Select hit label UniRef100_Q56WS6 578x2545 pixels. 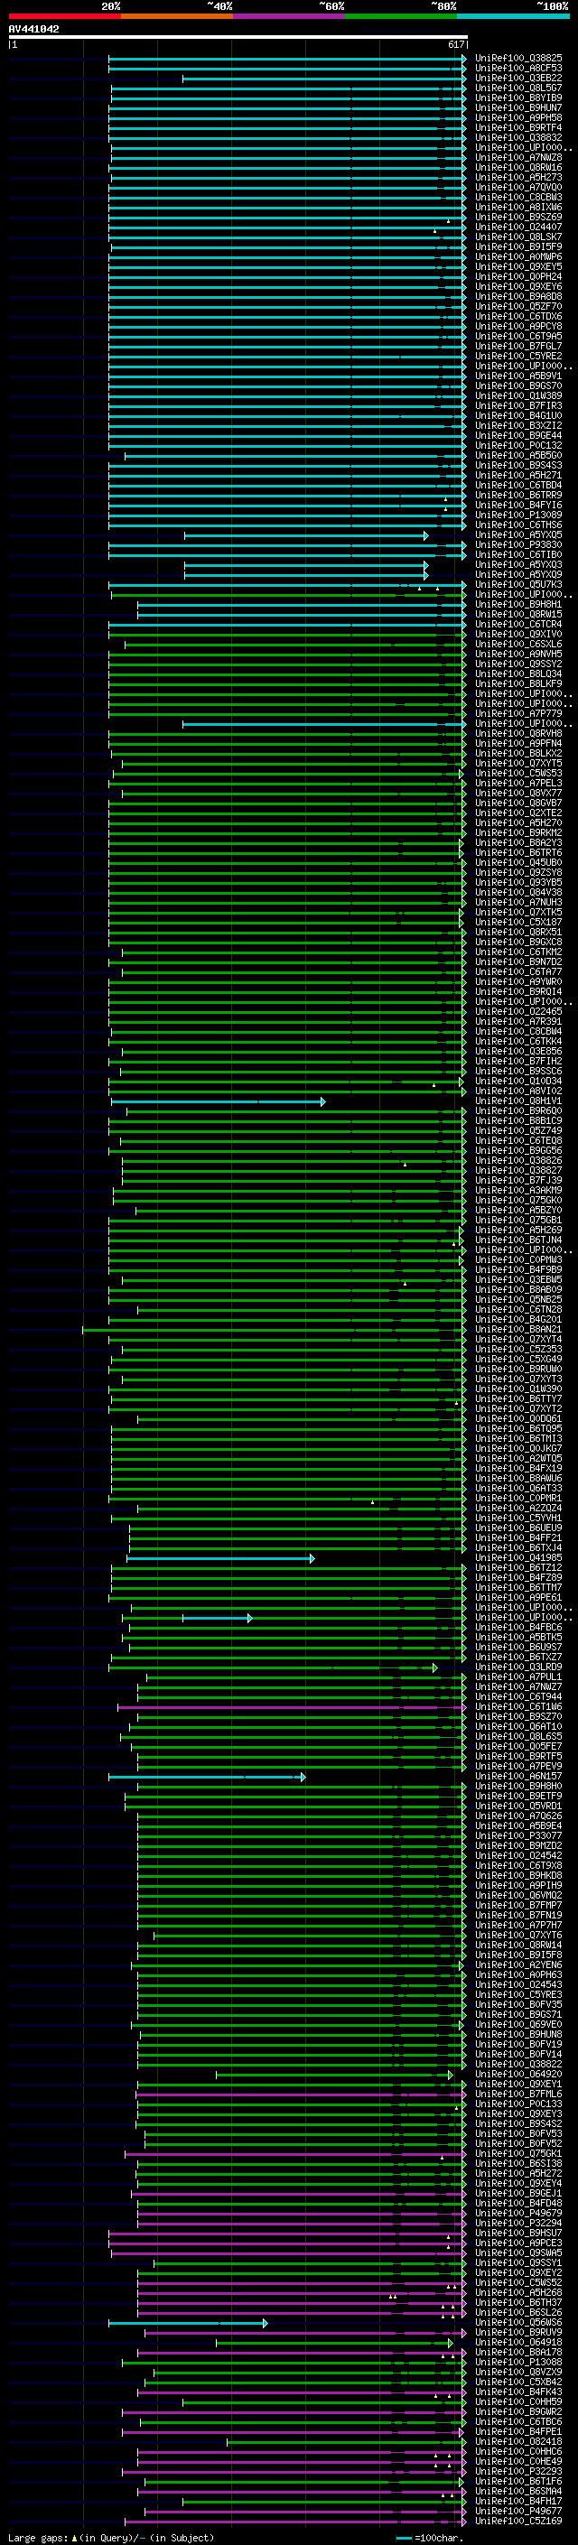[518, 2322]
